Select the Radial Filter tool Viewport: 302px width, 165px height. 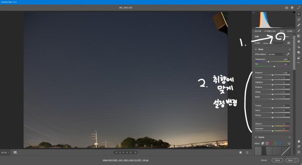point(299,41)
